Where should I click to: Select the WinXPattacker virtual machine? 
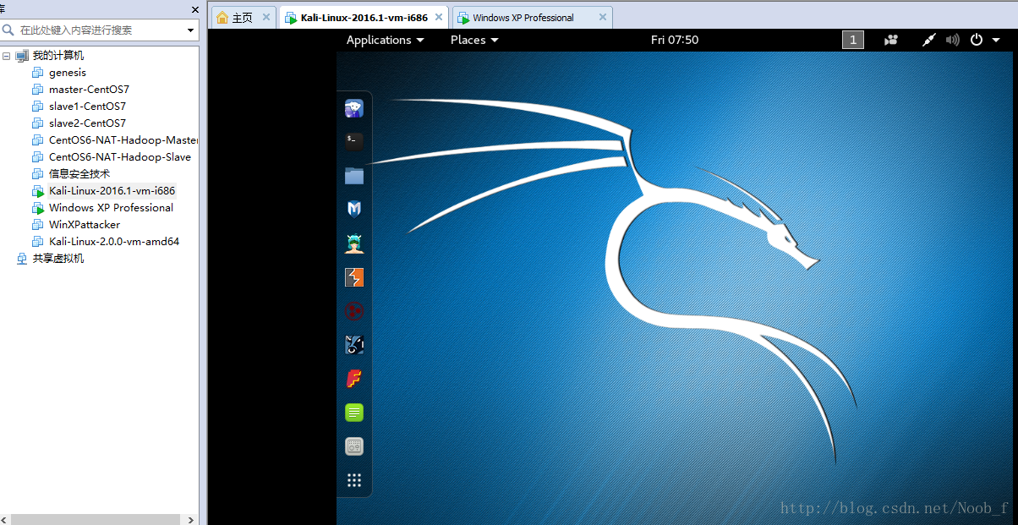[x=85, y=225]
